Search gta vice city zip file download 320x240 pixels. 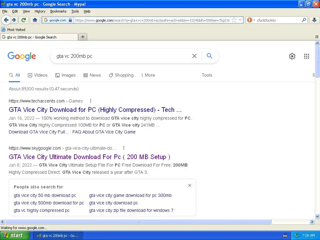pos(131,210)
